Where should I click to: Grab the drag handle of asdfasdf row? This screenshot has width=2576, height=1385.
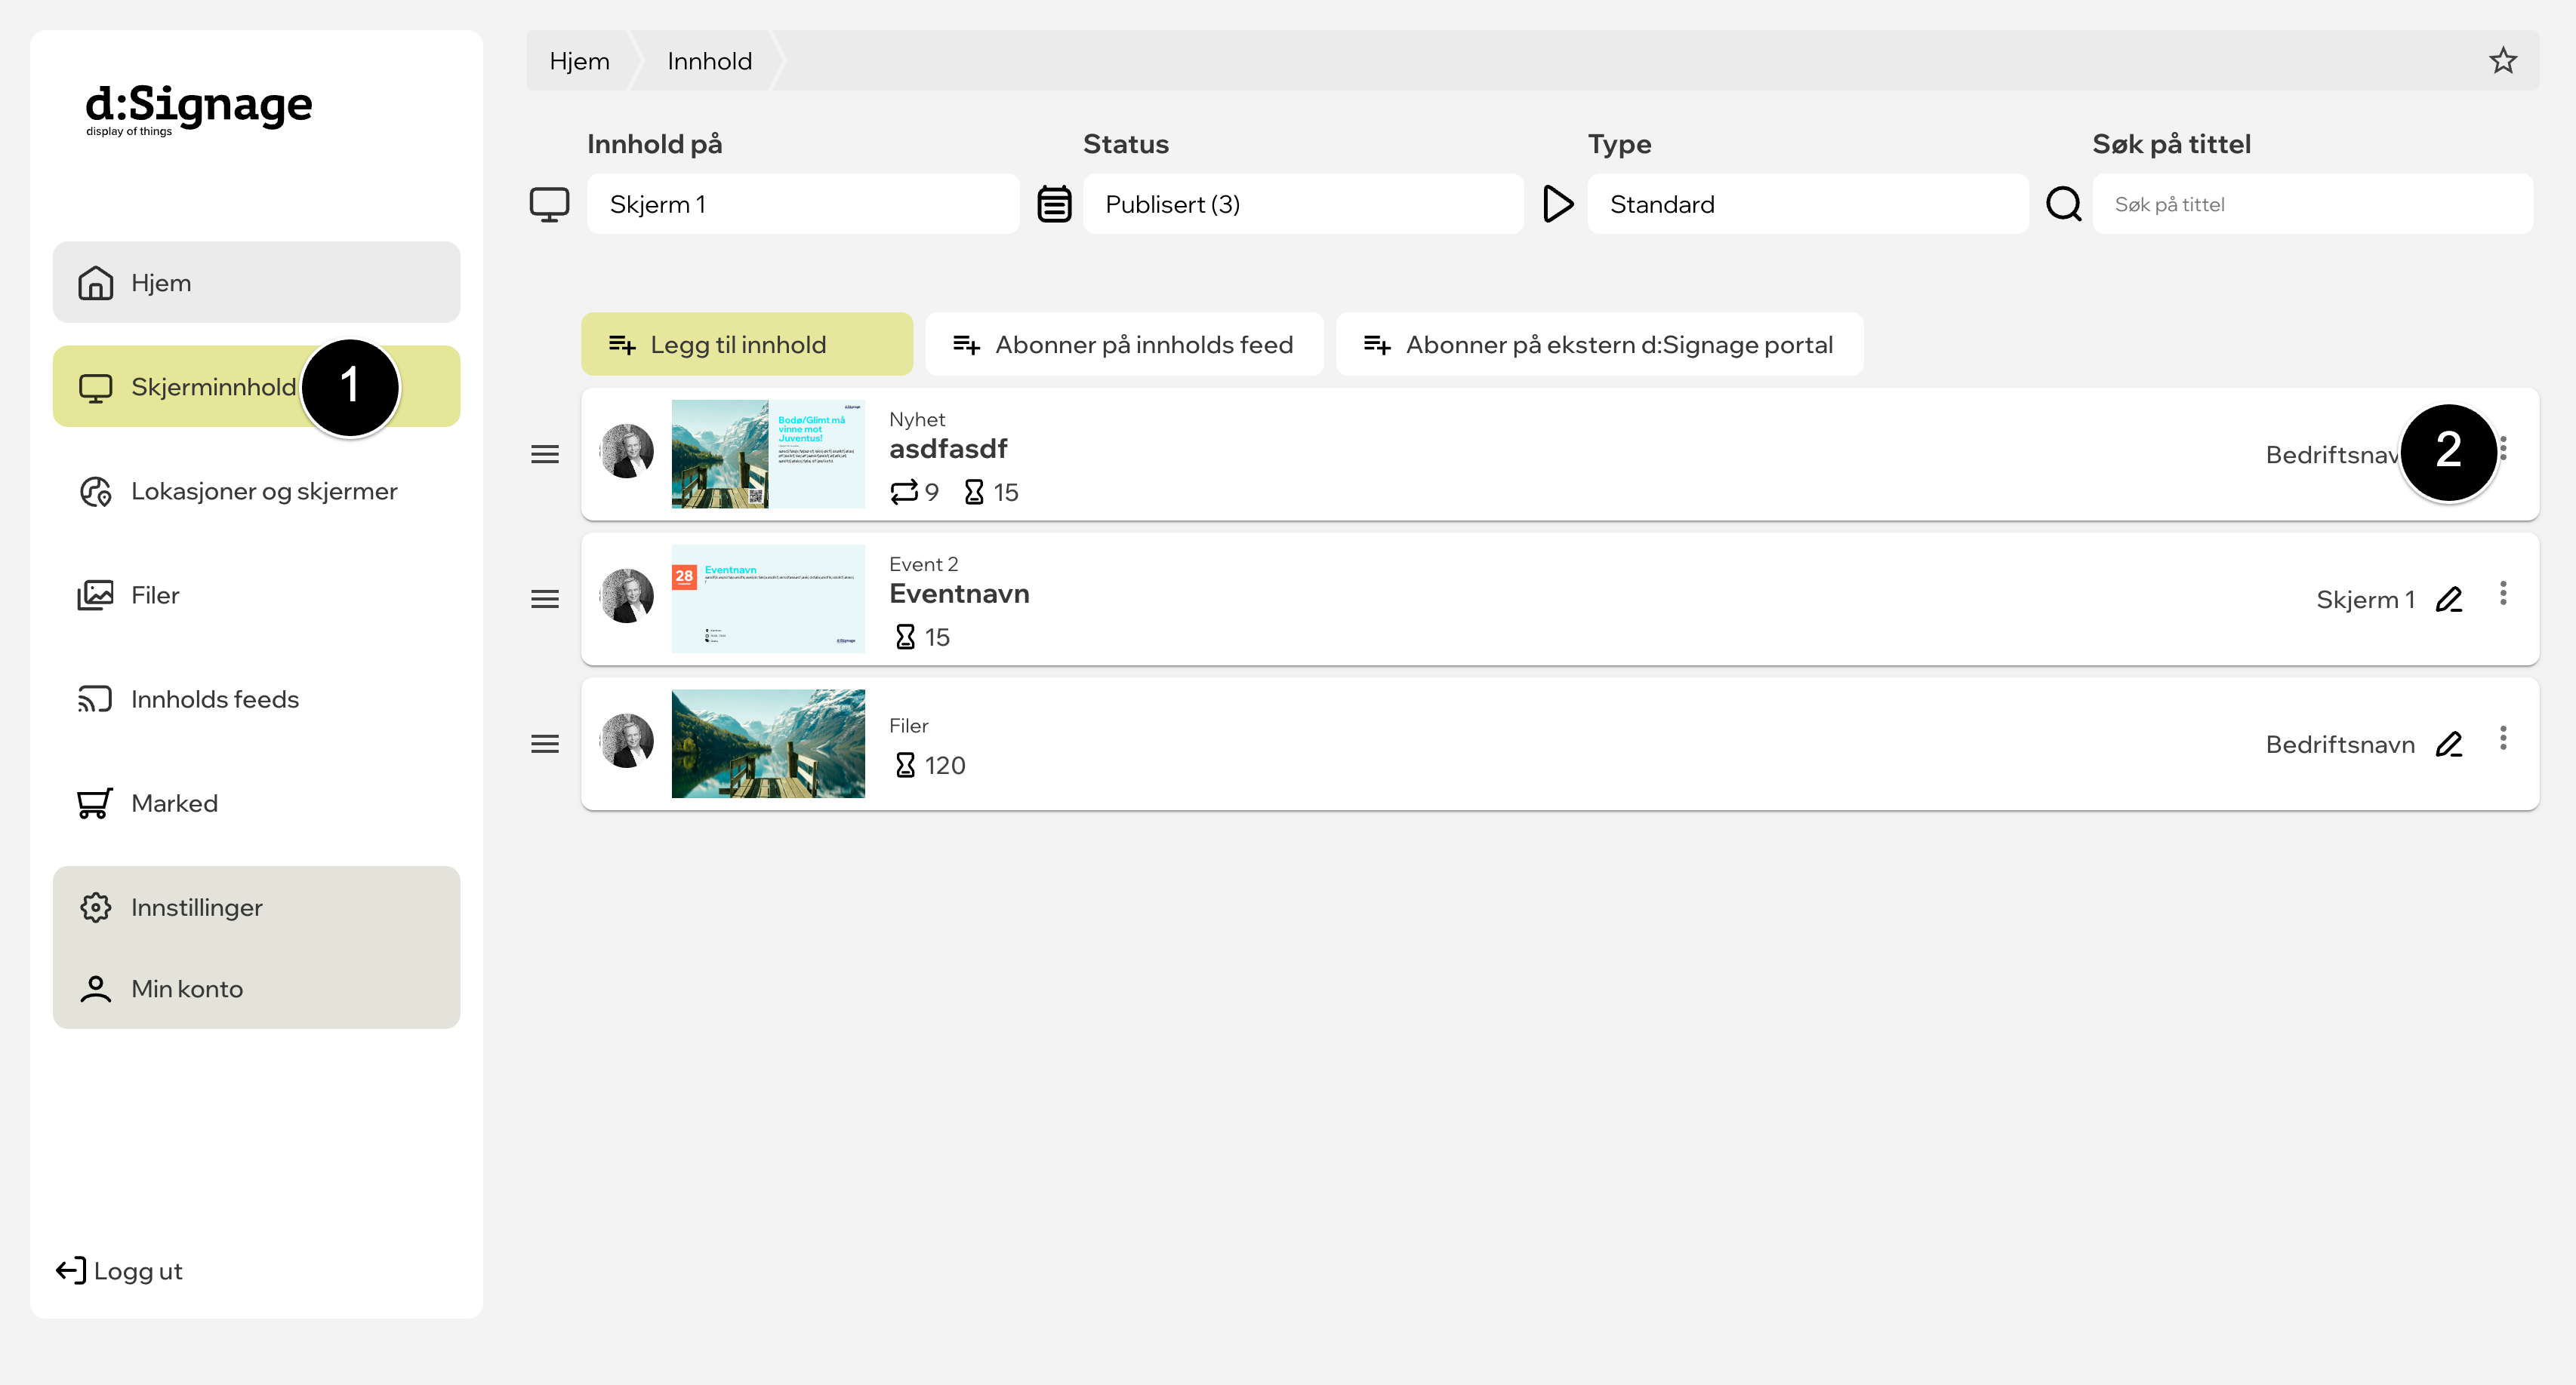click(545, 455)
